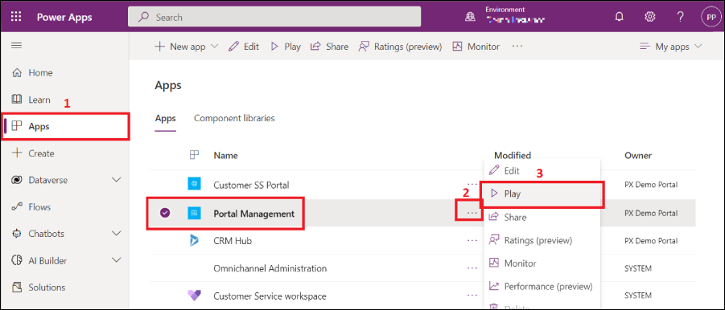This screenshot has height=310, width=725.
Task: Click the Search box
Action: (274, 17)
